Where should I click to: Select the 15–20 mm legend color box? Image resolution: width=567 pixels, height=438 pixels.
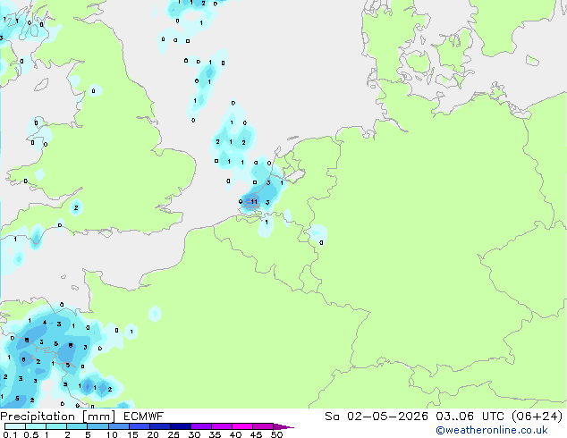(140, 426)
